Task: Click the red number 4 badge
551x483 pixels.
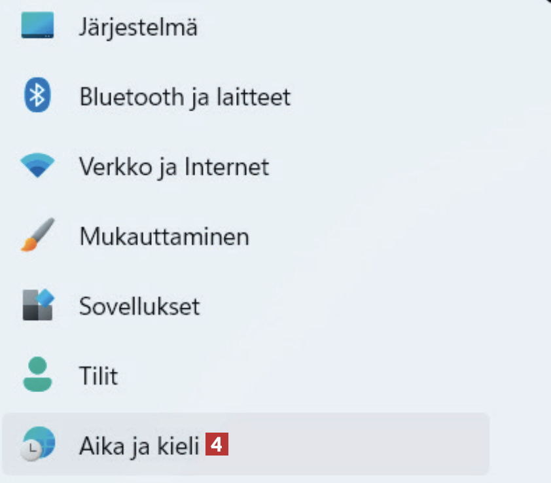Action: 217,446
